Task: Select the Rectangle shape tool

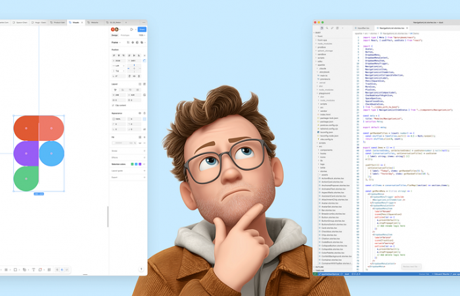Action: point(15,270)
